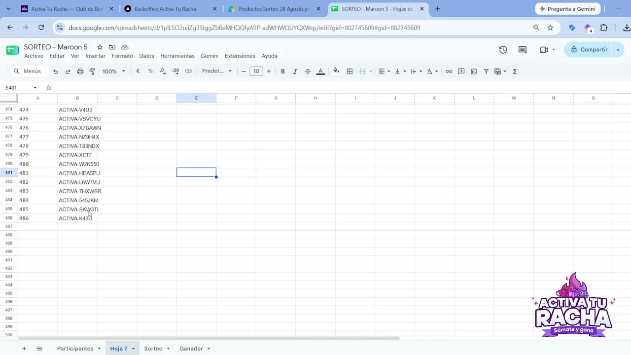The width and height of the screenshot is (631, 355).
Task: Star the SORTEO - Maroon 5 document
Action: [100, 47]
